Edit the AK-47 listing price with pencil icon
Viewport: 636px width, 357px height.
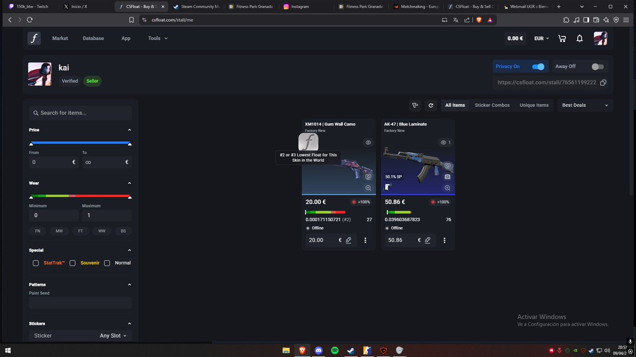tap(428, 240)
